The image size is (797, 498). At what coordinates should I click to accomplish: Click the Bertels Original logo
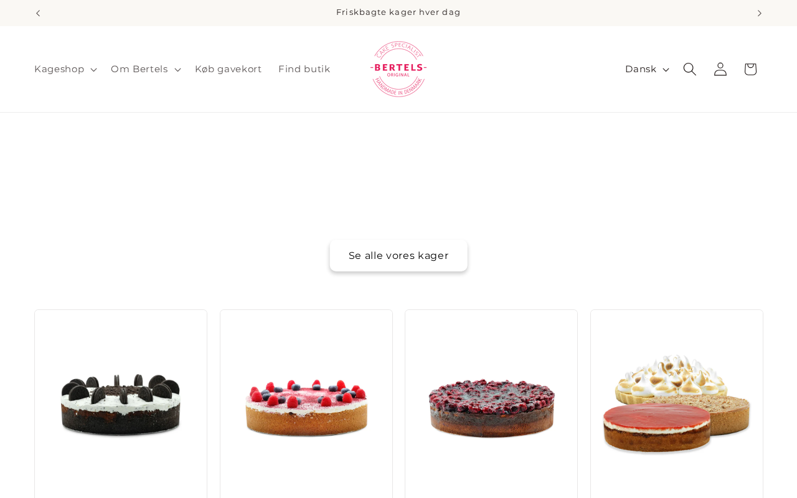(398, 69)
